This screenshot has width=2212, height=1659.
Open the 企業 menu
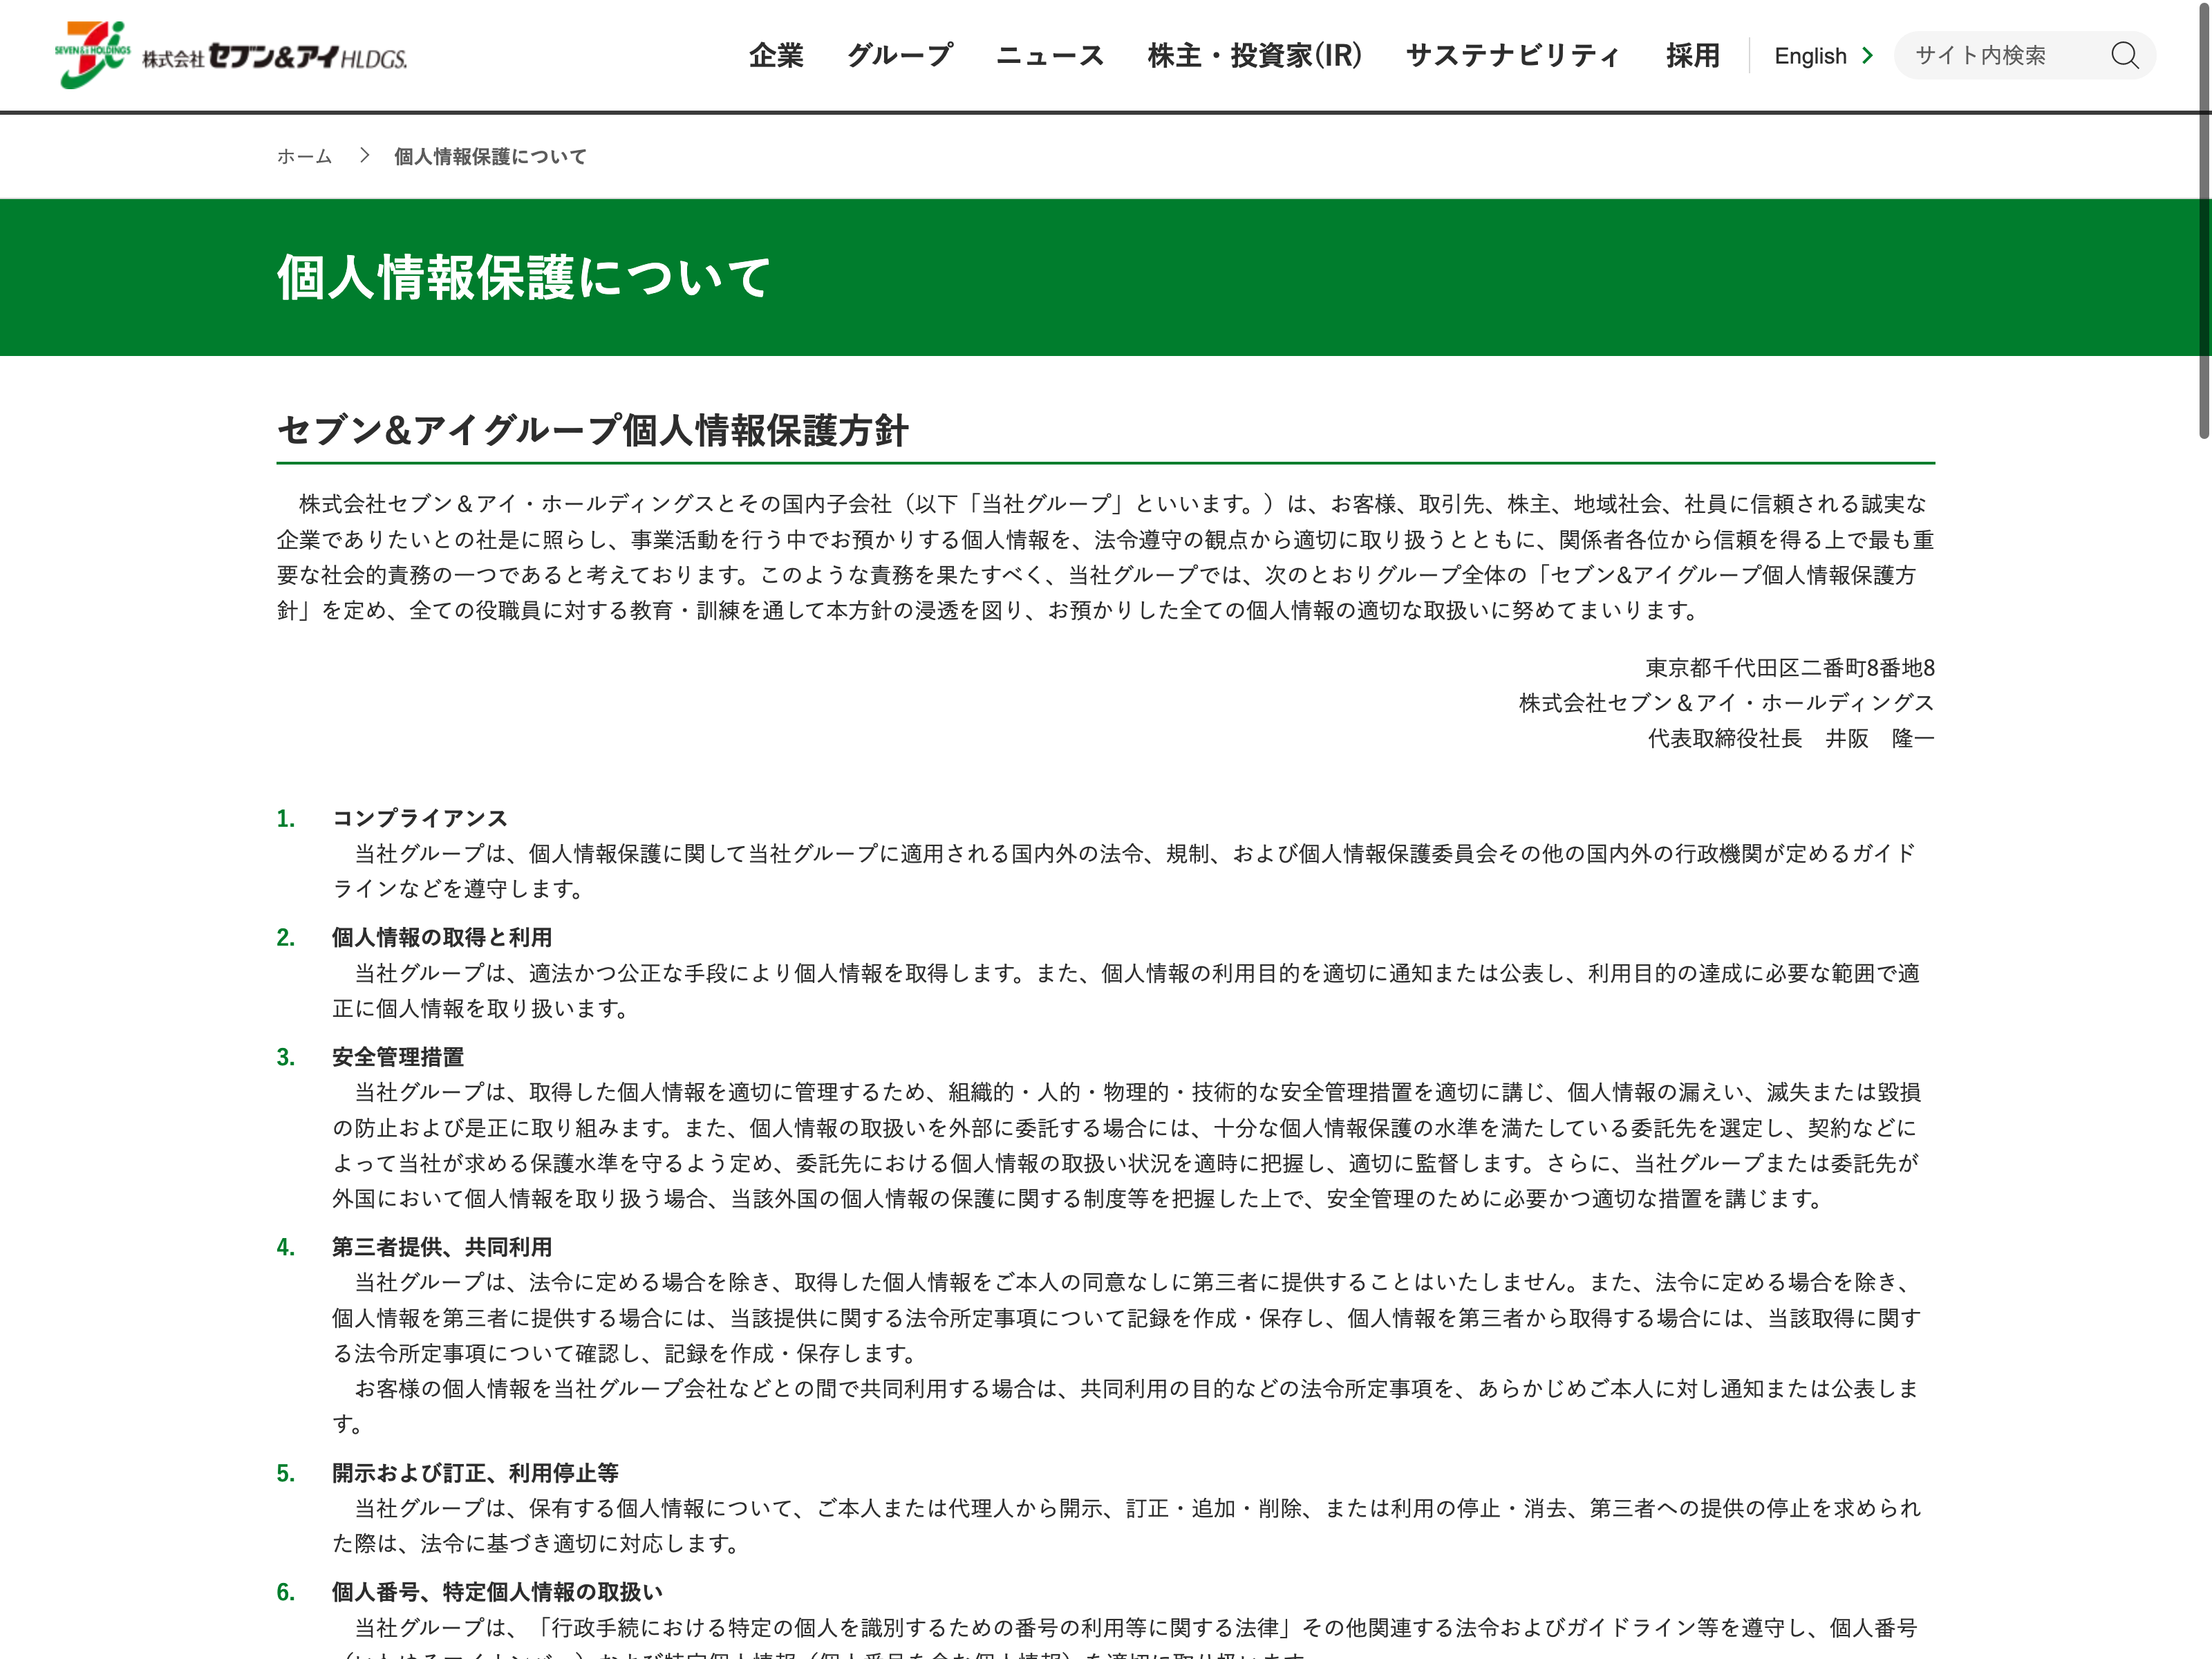[x=776, y=56]
